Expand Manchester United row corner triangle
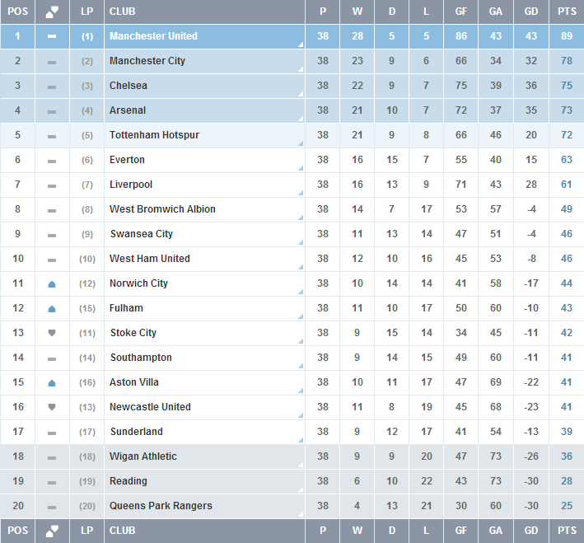This screenshot has height=543, width=584. pyautogui.click(x=301, y=44)
